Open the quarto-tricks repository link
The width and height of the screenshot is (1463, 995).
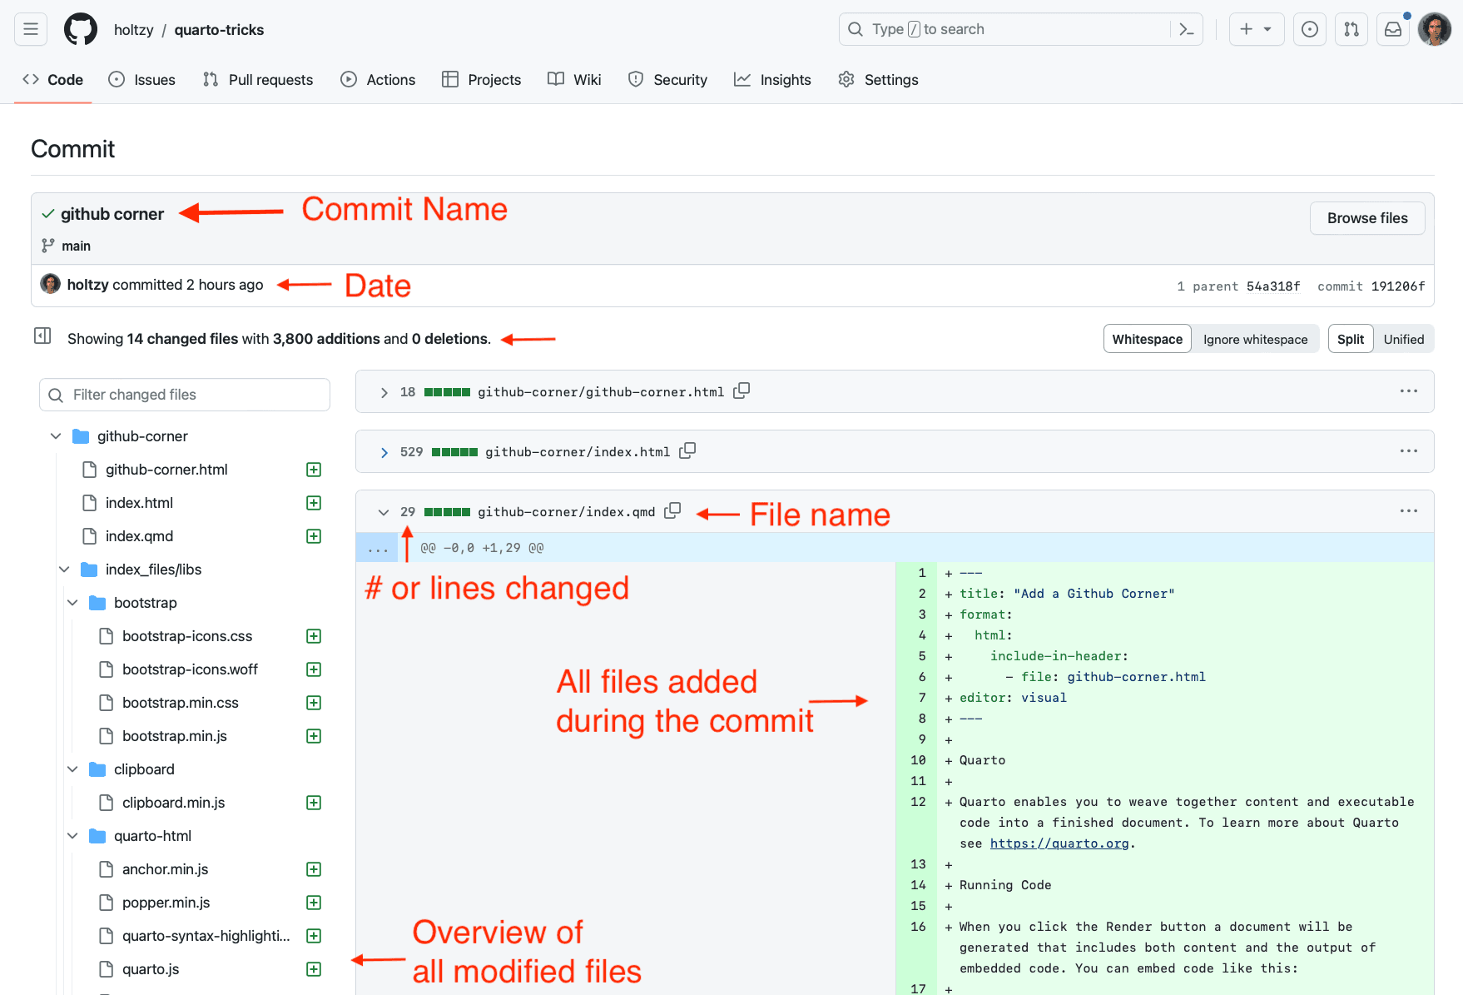(219, 30)
